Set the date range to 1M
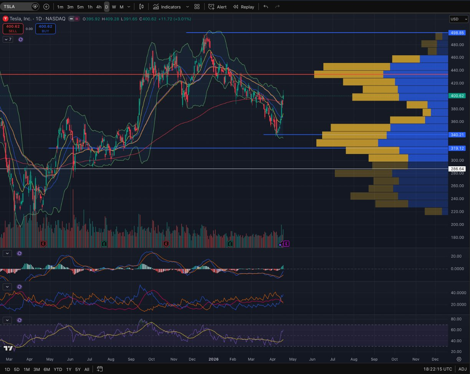The height and width of the screenshot is (374, 470). [x=26, y=369]
